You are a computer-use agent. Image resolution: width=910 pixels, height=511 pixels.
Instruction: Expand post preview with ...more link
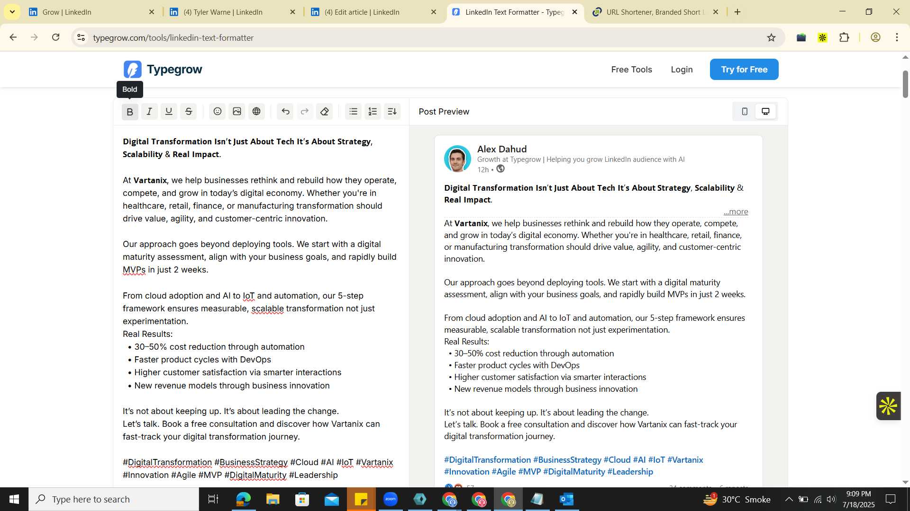tap(736, 211)
